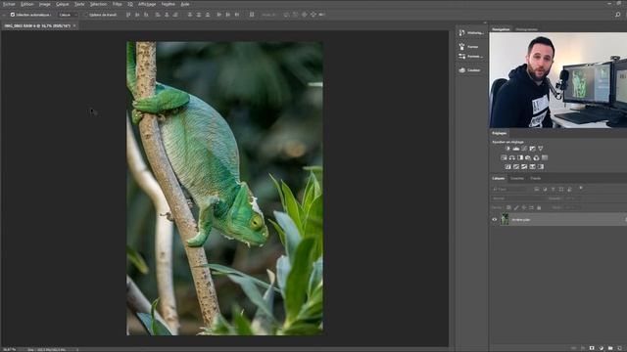Select the Réglages panel tab

[500, 133]
